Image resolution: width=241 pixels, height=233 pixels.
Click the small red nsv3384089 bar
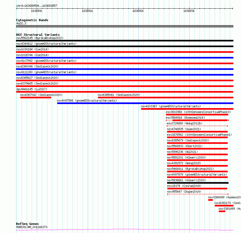pyautogui.click(x=211, y=200)
